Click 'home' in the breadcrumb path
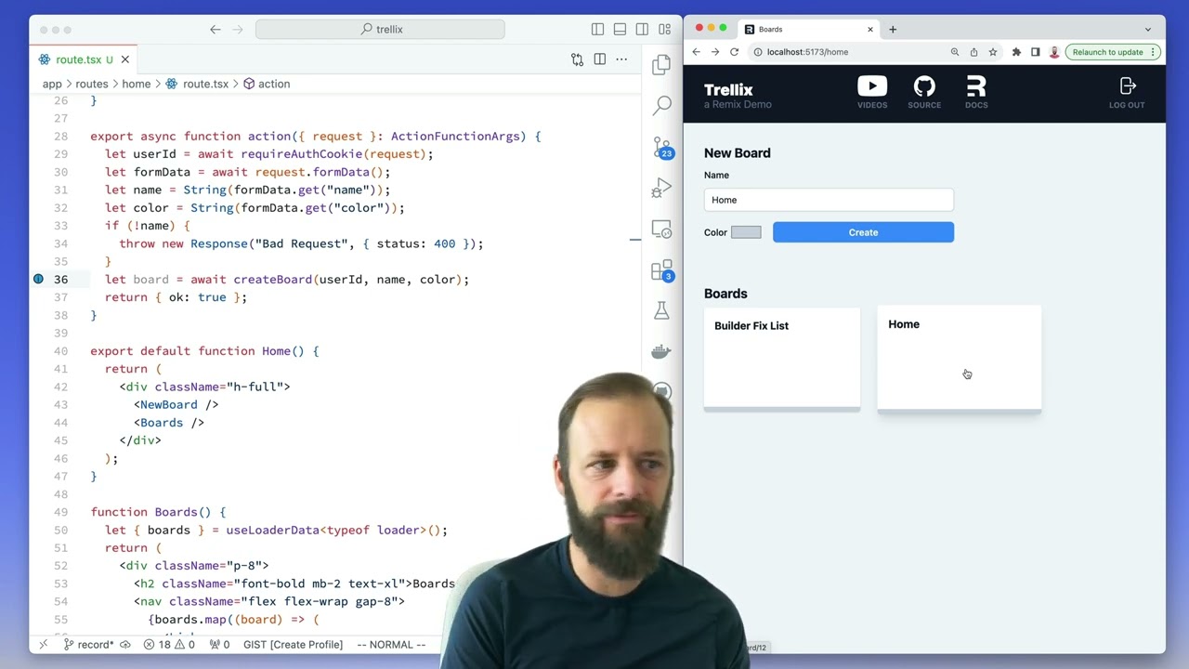Screen dimensions: 1189x669 click(136, 84)
